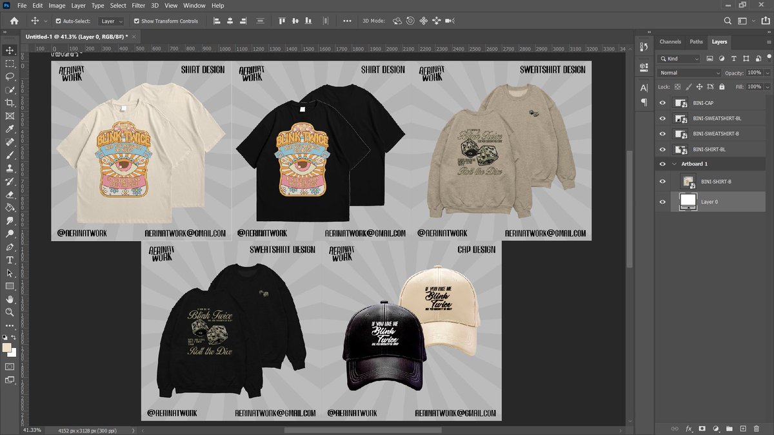This screenshot has width=774, height=435.
Task: Click Align left edges icon
Action: point(216,21)
